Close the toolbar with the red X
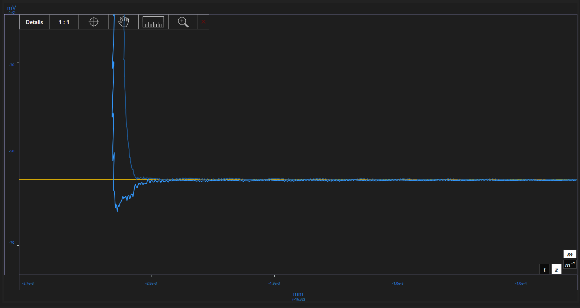Screen dimensions: 580x308 click(x=204, y=22)
